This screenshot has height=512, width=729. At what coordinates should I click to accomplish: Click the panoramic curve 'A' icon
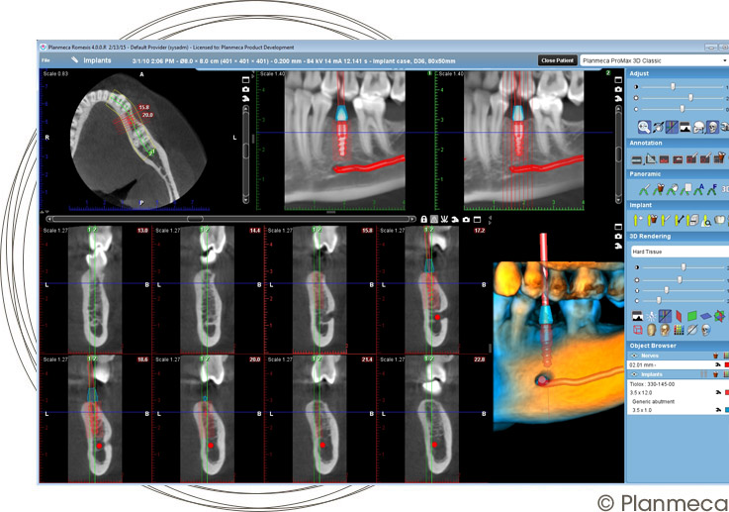698,189
